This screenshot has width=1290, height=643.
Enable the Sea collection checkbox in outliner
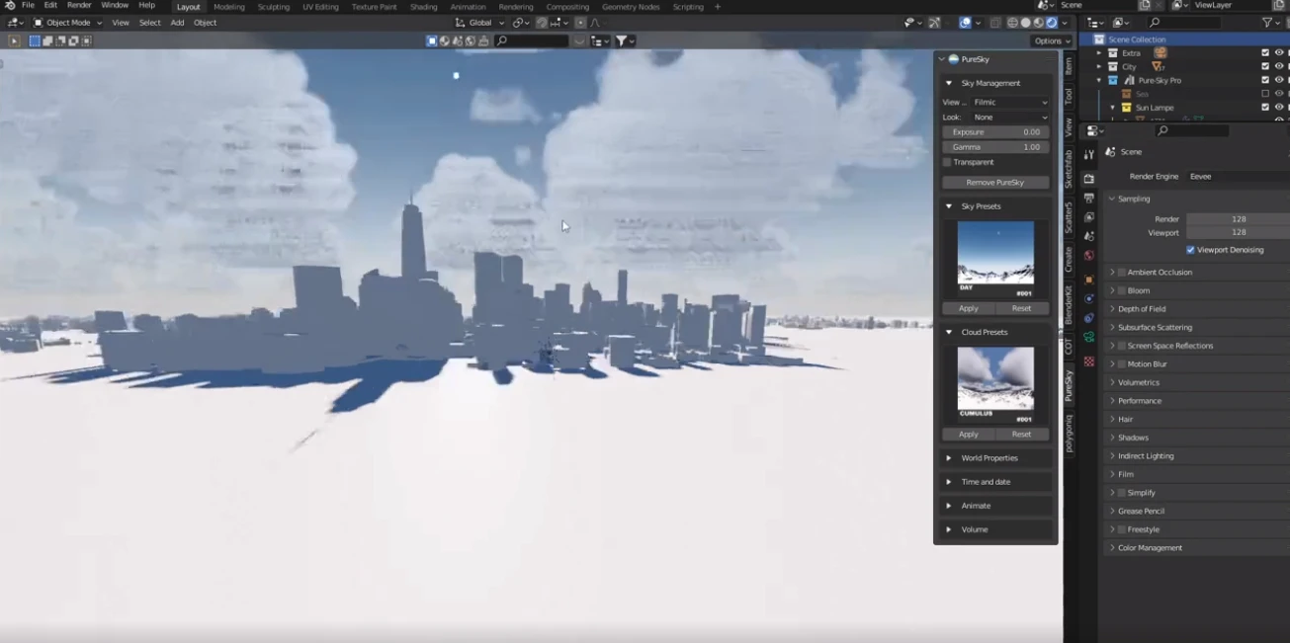1265,93
